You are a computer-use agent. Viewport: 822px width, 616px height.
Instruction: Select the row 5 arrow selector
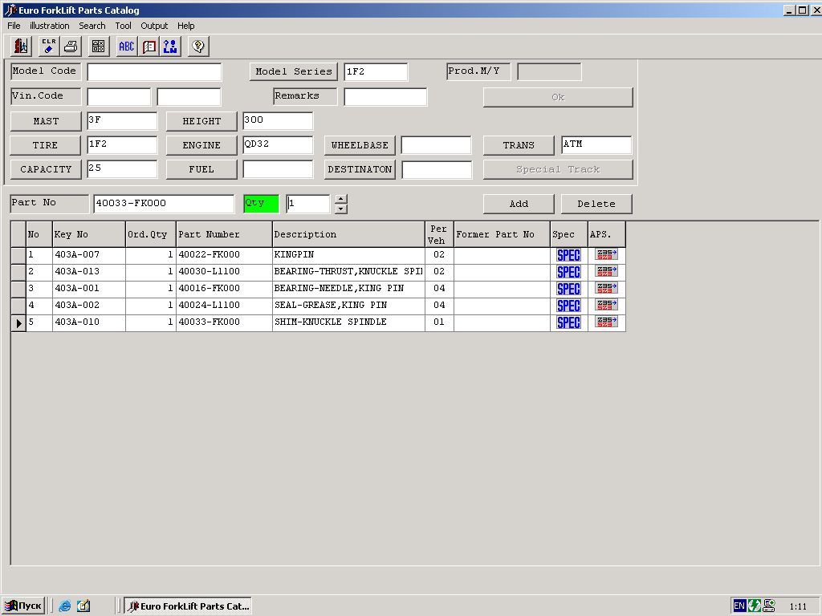point(18,322)
